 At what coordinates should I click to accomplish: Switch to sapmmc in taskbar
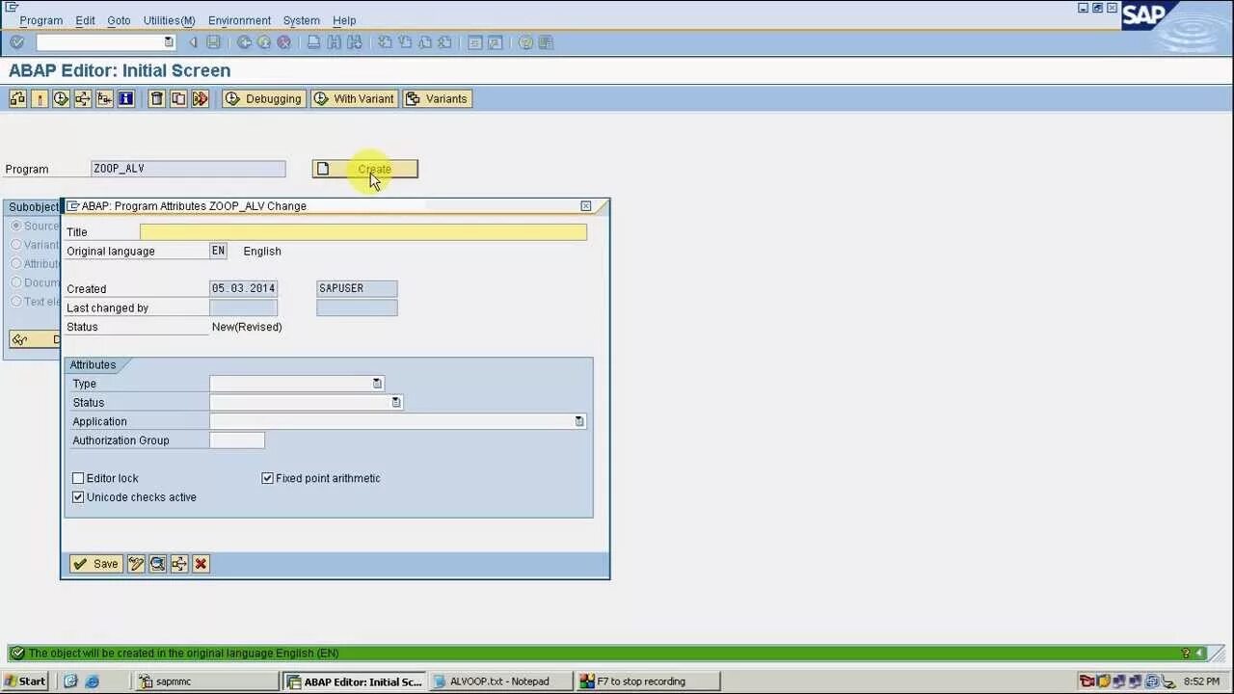coord(205,681)
